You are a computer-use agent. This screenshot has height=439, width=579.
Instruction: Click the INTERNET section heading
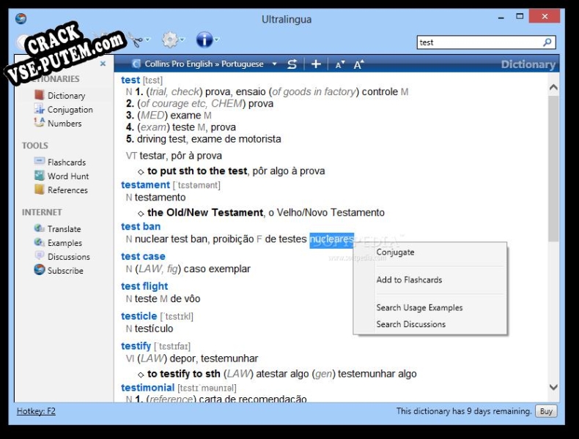click(42, 212)
